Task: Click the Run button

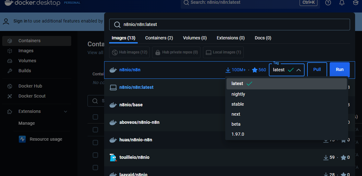Action: pyautogui.click(x=340, y=69)
